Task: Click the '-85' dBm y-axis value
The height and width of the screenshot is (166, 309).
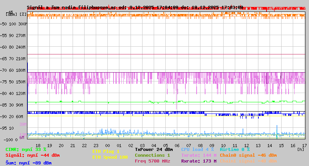Action: [4, 105]
